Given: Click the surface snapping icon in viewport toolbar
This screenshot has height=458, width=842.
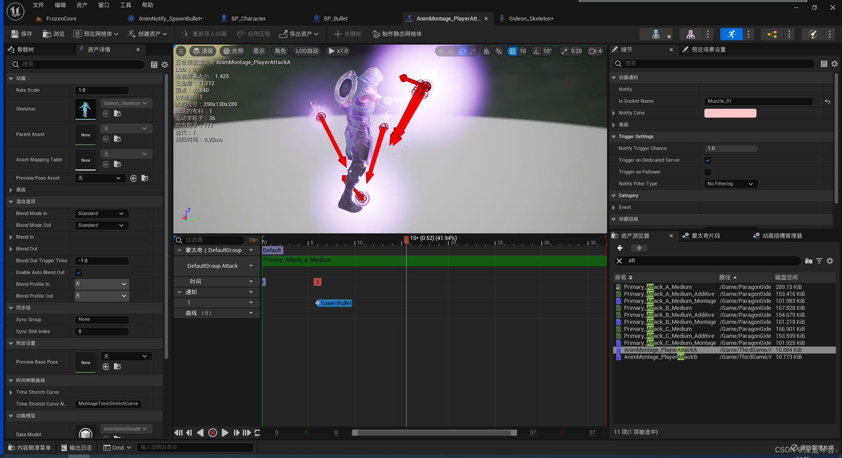Looking at the screenshot, I should tap(499, 51).
